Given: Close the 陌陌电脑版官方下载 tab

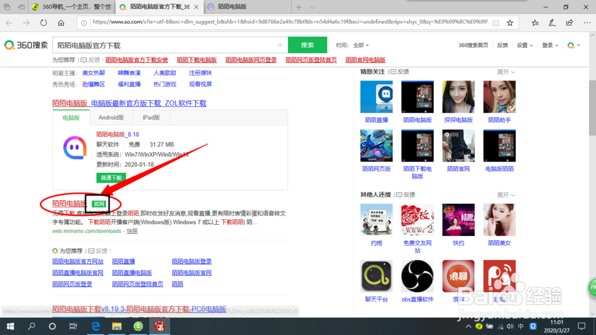Looking at the screenshot, I should 196,7.
